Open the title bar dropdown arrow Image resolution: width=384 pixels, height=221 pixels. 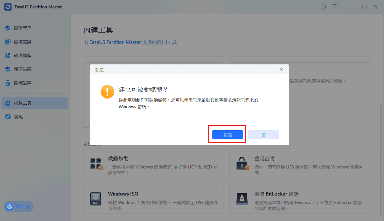(x=334, y=7)
